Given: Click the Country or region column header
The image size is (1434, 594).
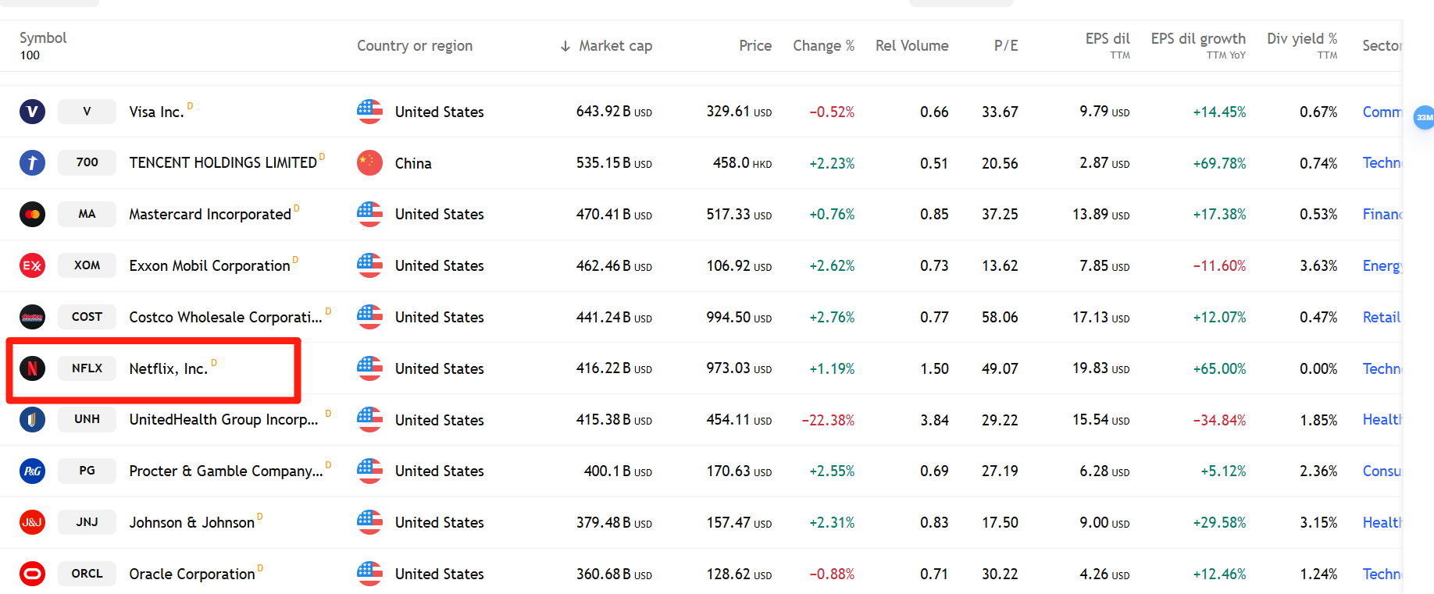Looking at the screenshot, I should (x=415, y=45).
